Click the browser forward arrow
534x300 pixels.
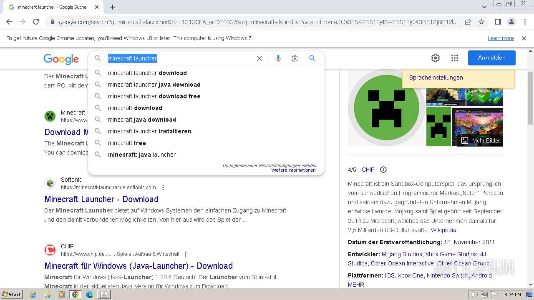pyautogui.click(x=23, y=22)
